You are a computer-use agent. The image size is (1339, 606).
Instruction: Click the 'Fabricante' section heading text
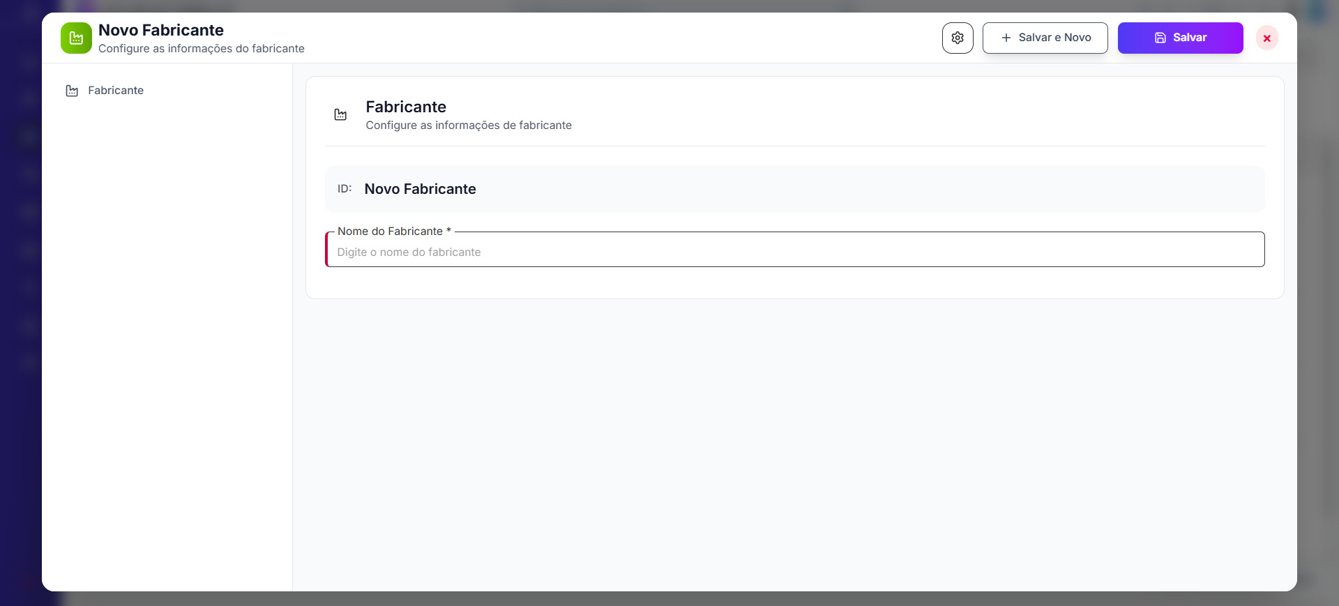(406, 107)
